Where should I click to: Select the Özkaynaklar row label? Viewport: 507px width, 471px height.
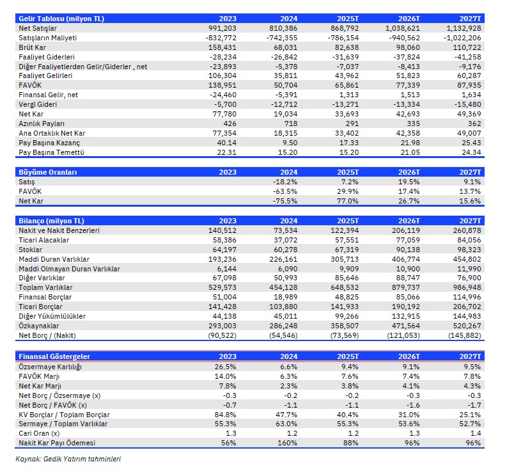pyautogui.click(x=39, y=326)
